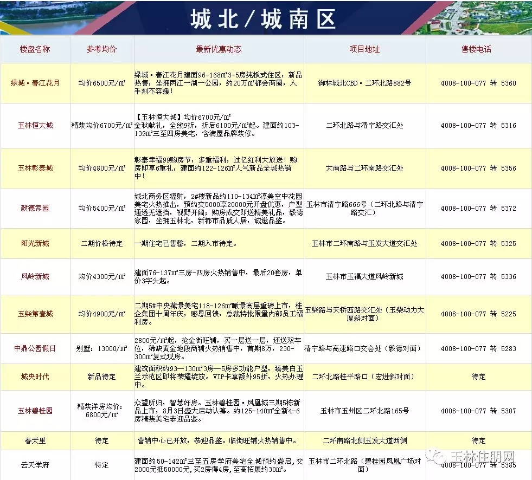Select the 凤岭新城 property name
Viewport: 532px width, 480px height.
pos(35,277)
